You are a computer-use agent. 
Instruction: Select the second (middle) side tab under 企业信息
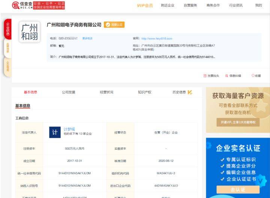click(8, 48)
